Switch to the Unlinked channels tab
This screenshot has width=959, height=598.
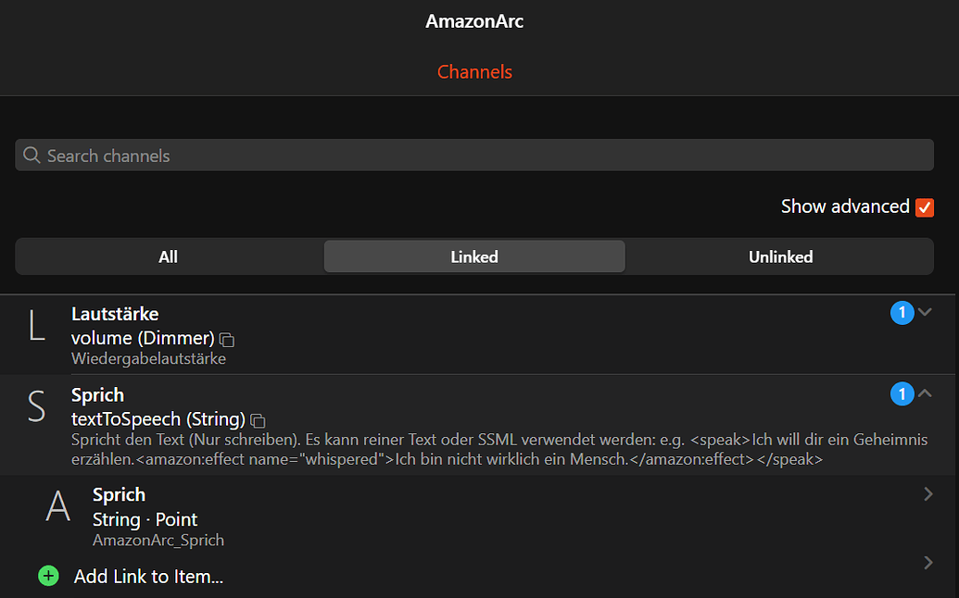click(780, 256)
